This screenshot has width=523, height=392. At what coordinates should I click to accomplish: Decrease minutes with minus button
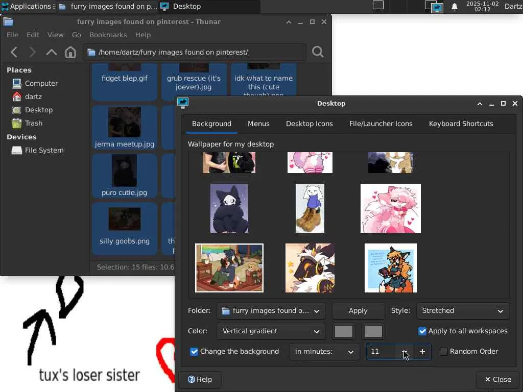tap(405, 352)
